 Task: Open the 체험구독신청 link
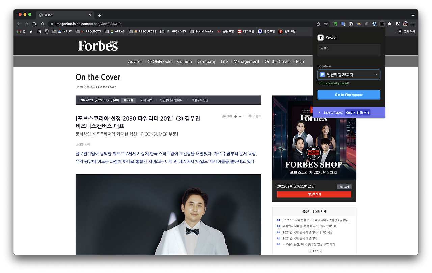(x=200, y=100)
